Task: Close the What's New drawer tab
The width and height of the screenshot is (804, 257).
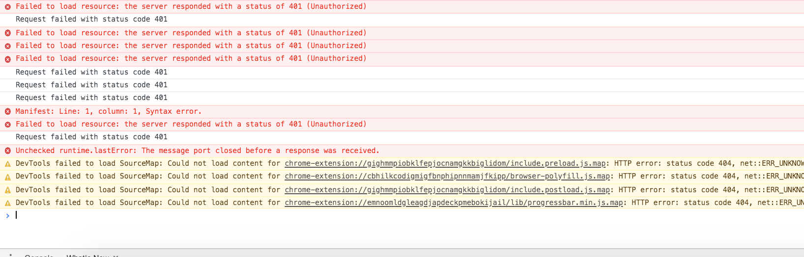Action: pos(116,256)
